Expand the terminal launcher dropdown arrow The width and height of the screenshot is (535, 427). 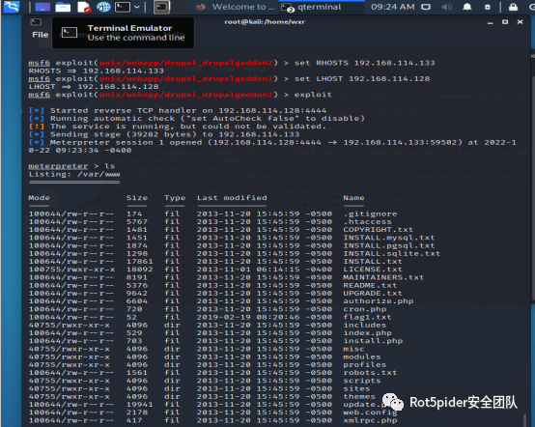pyautogui.click(x=137, y=7)
